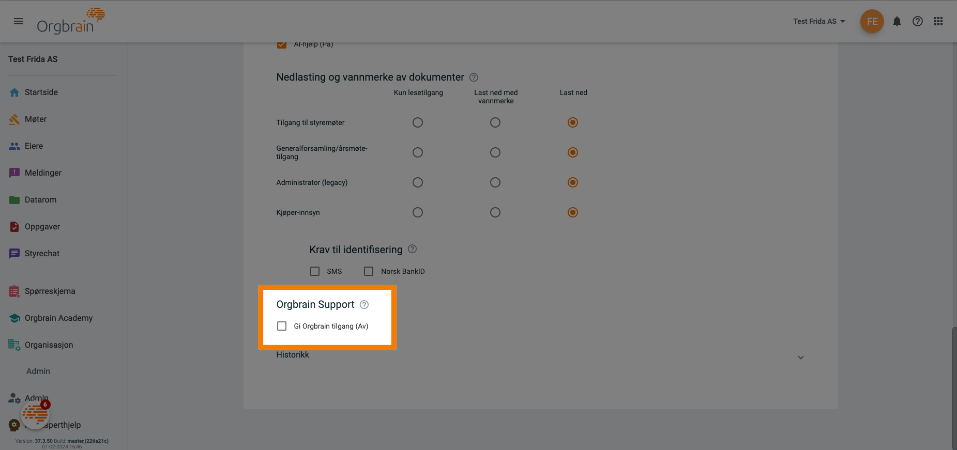The height and width of the screenshot is (450, 957).
Task: Open Orgbrain Academy
Action: point(58,318)
